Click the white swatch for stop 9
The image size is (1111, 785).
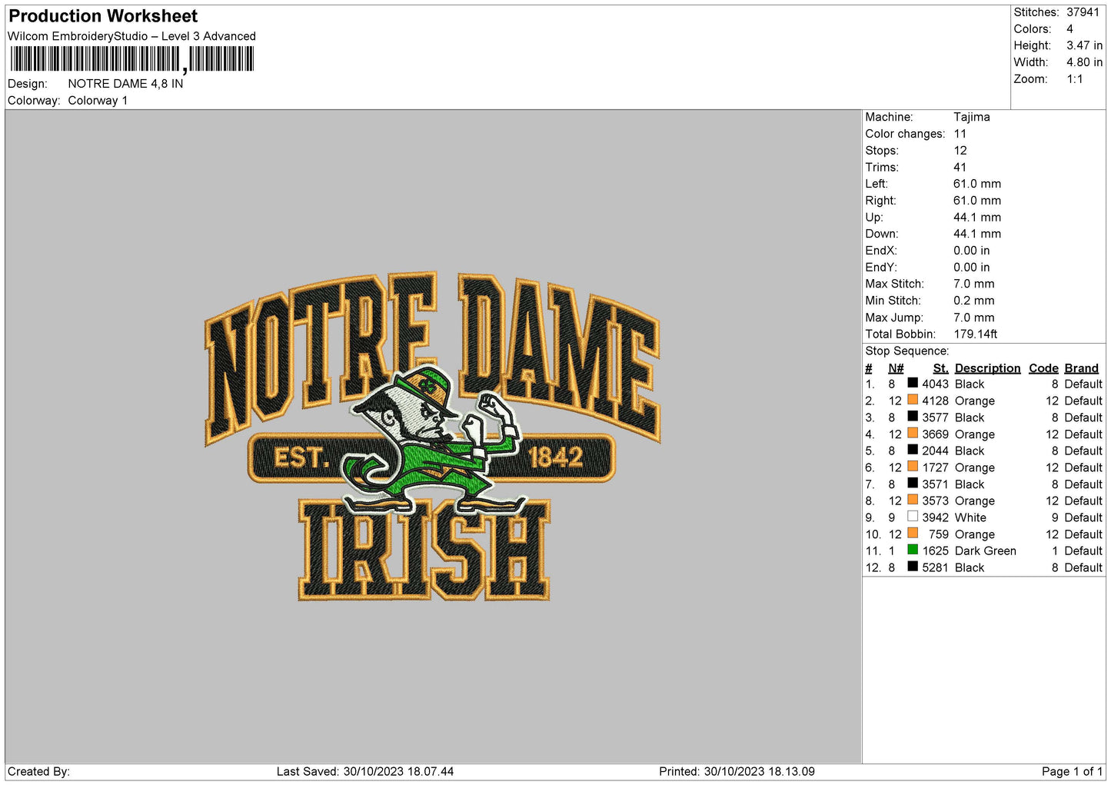click(913, 517)
